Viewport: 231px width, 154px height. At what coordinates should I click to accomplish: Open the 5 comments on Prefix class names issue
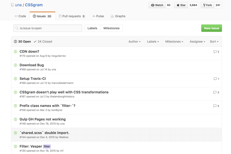coord(216,106)
